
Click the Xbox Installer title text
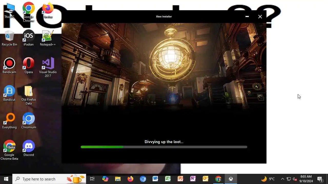(x=164, y=16)
